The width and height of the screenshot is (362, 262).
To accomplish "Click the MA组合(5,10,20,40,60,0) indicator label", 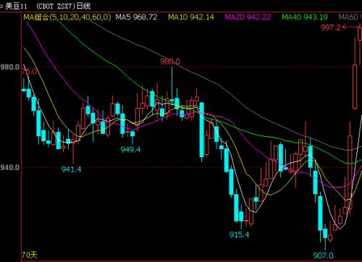I will point(67,17).
